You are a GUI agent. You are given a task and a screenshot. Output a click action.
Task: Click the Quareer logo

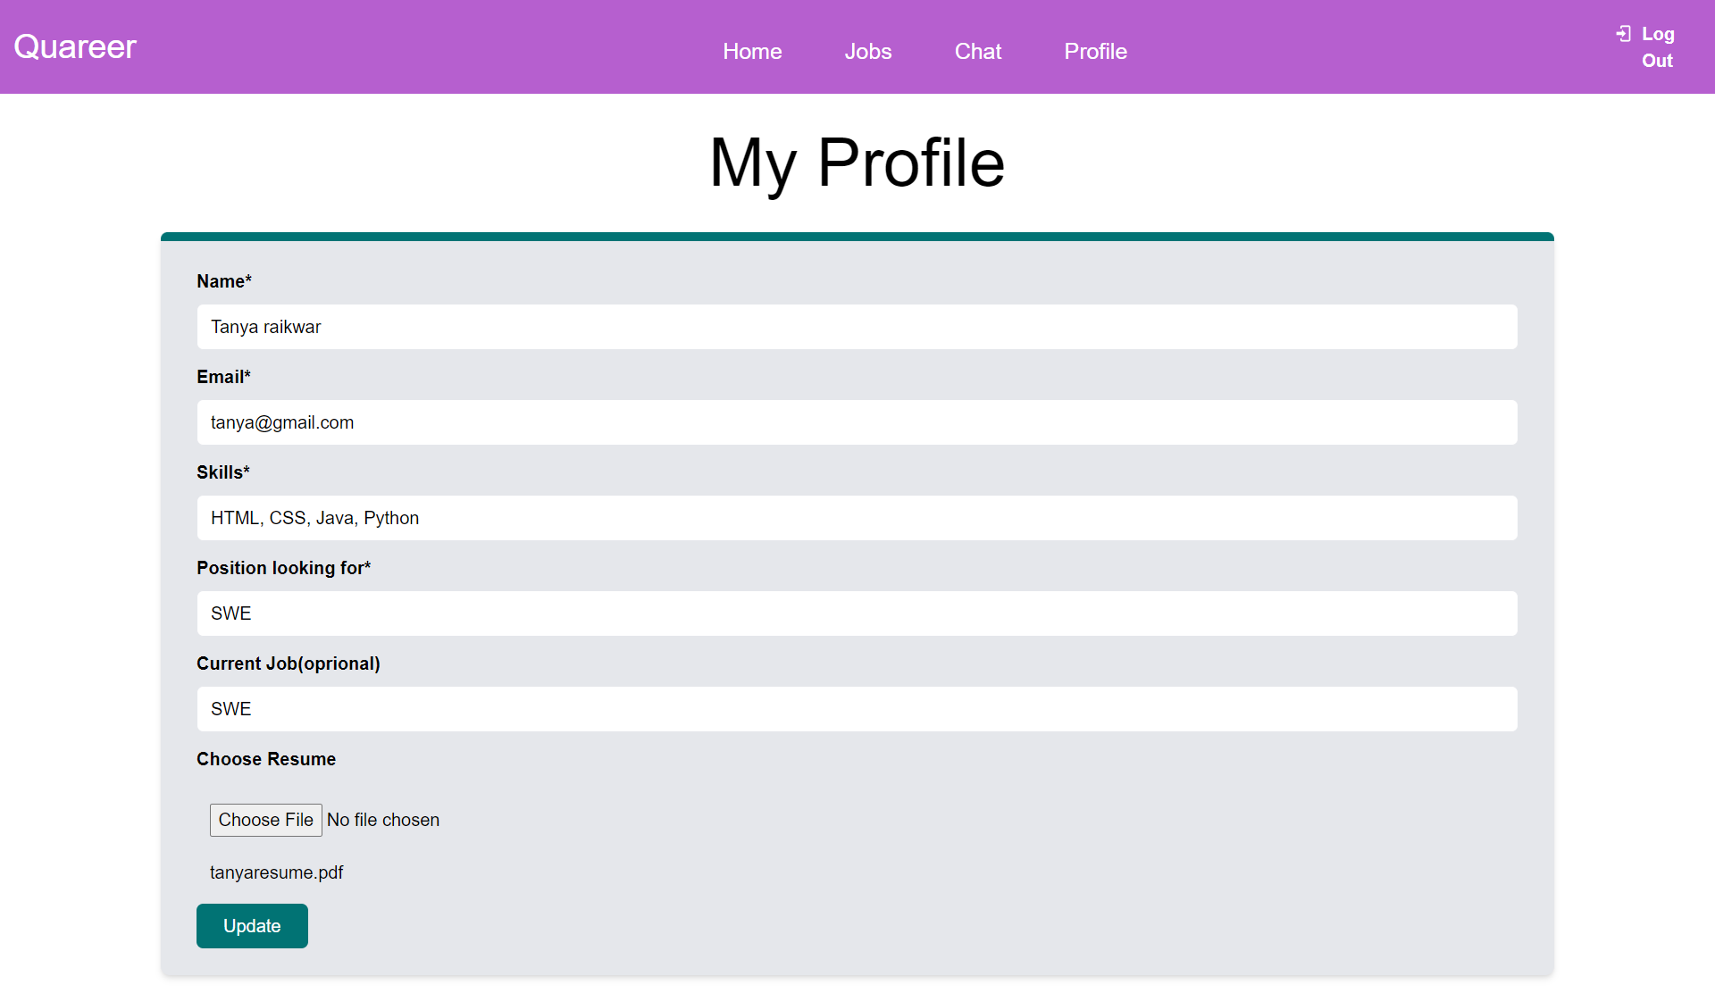75,46
